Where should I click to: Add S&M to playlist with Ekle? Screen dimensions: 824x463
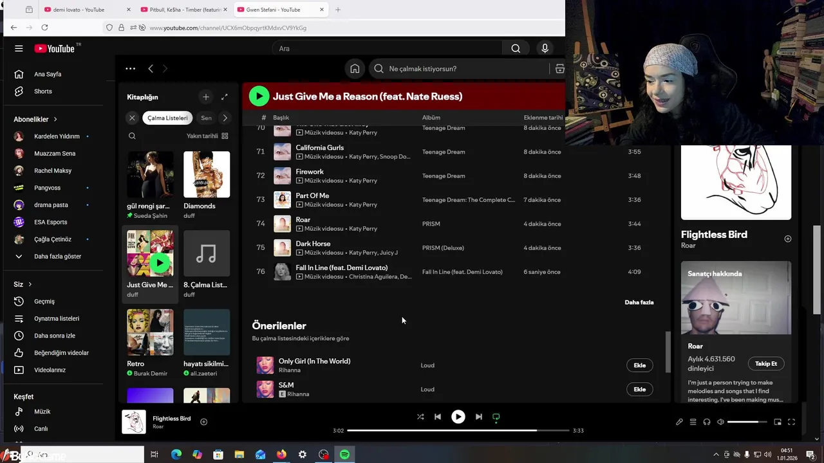[x=639, y=389]
